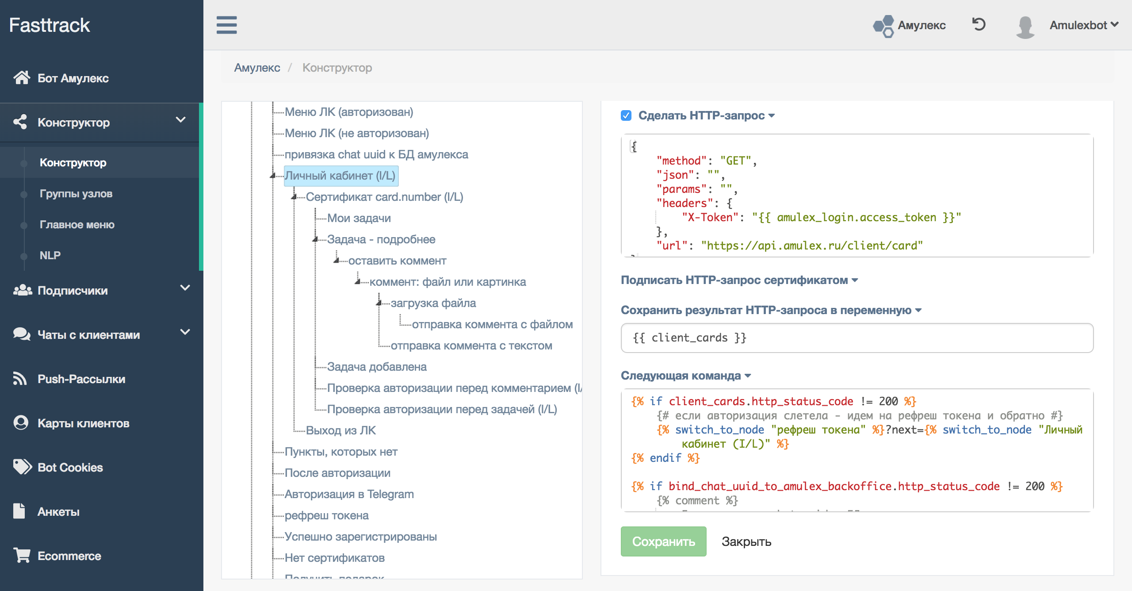Viewport: 1132px width, 591px height.
Task: Uncheck the Сделать HTTP-запрос checkbox
Action: pos(626,115)
